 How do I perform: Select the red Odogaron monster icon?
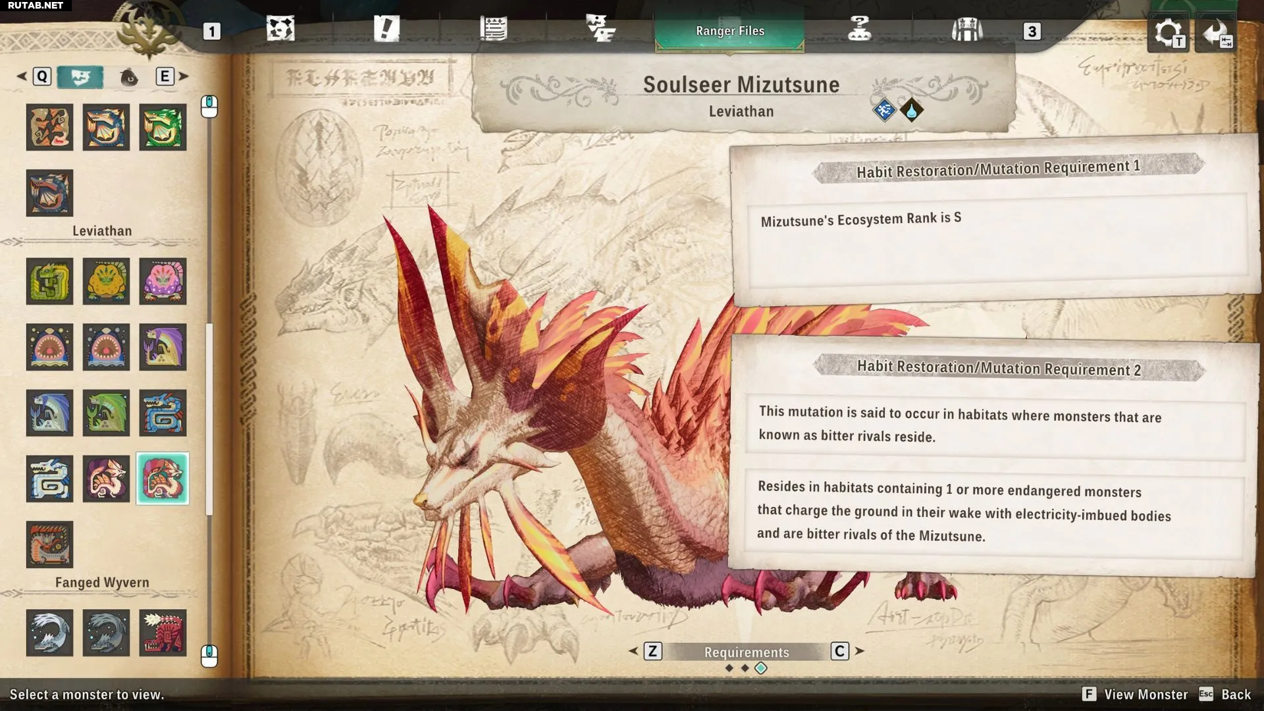pos(163,633)
